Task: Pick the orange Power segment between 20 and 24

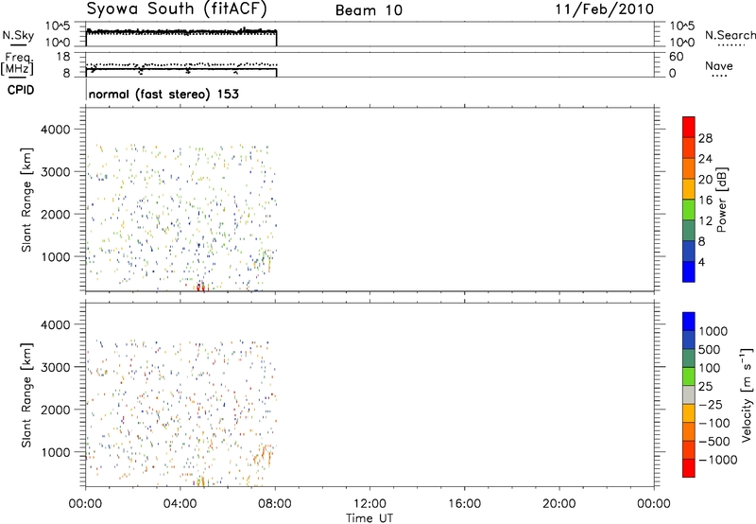Action: tap(689, 168)
